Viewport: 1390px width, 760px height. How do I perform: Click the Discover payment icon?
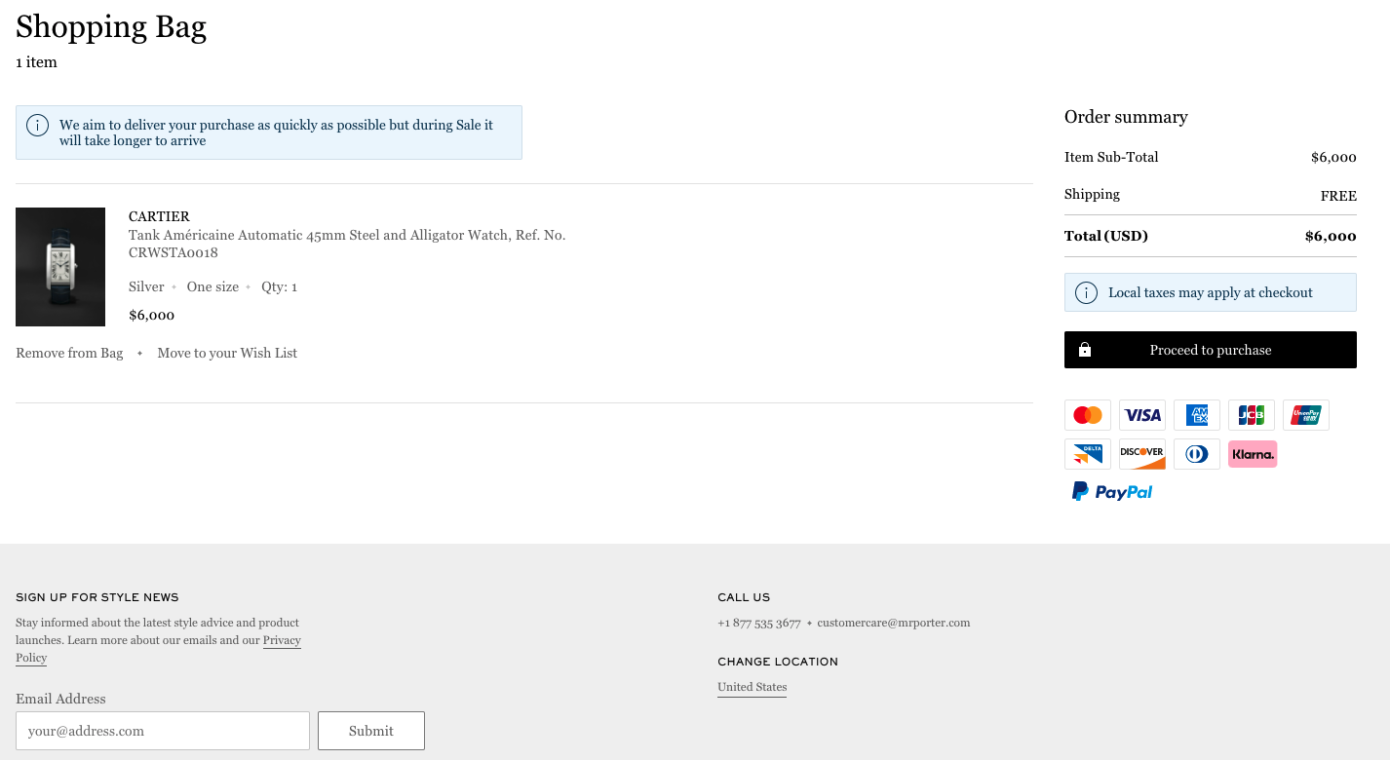[1142, 454]
